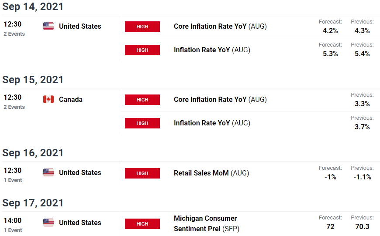This screenshot has height=236, width=380.
Task: Click HIGH badge beside US Inflation Rate YoY
Action: (x=142, y=50)
